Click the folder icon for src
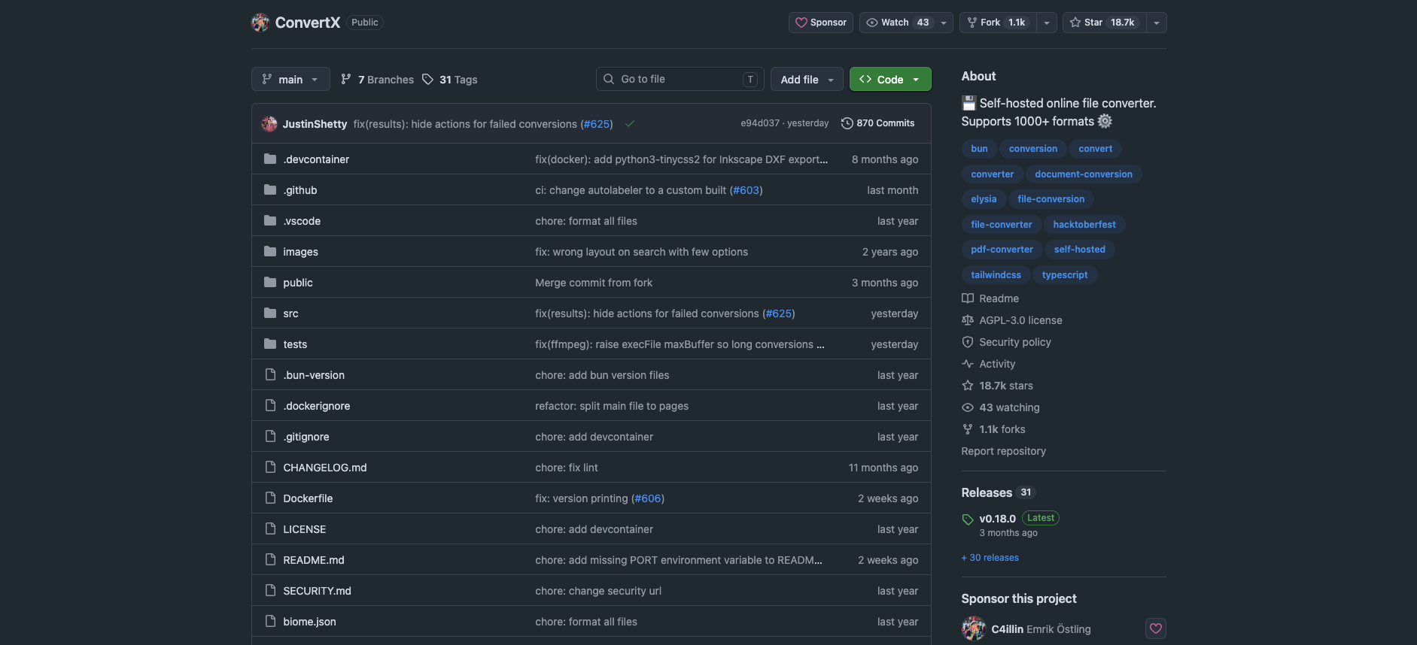Screen dimensions: 1417x645 point(270,313)
